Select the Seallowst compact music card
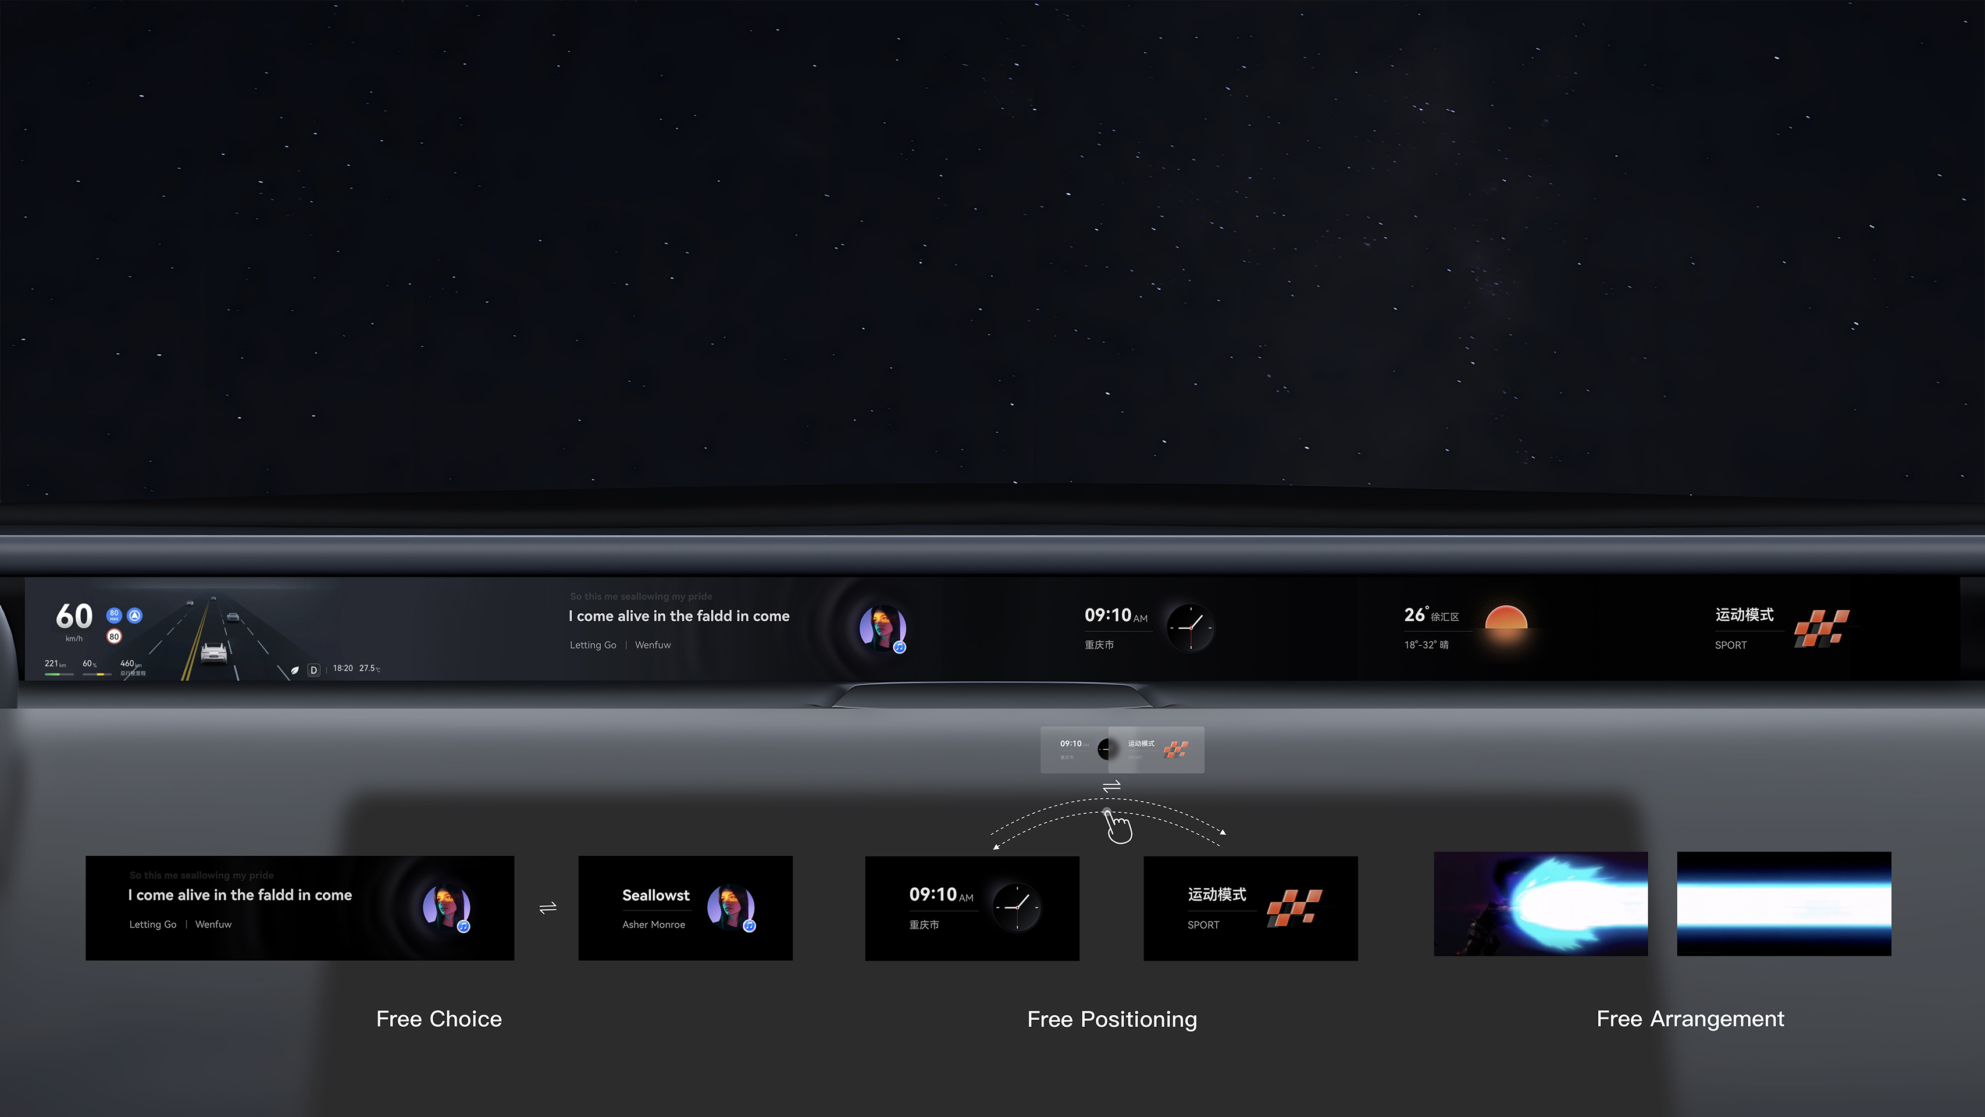This screenshot has width=1985, height=1117. pos(685,908)
